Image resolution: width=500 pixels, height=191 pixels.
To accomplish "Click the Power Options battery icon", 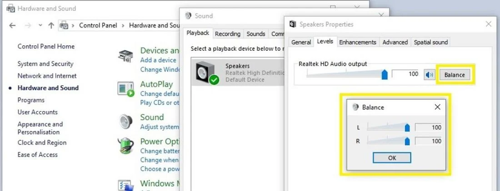I will coord(126,145).
